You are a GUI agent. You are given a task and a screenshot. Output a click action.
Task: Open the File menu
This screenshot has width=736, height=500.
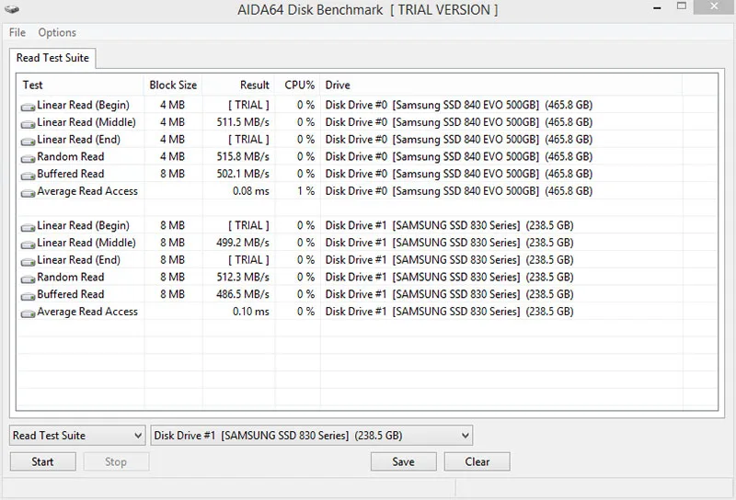(17, 32)
